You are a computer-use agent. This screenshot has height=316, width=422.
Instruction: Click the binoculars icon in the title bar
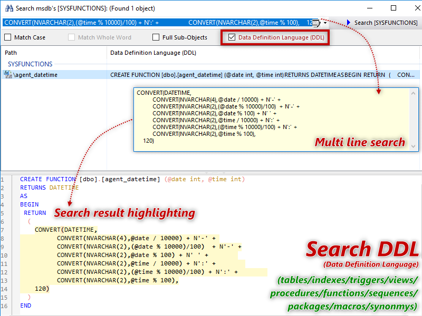9,8
